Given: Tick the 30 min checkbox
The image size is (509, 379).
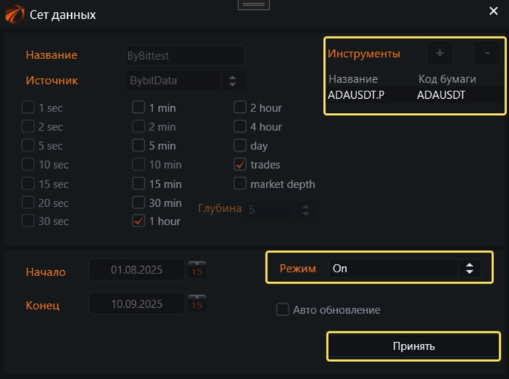Looking at the screenshot, I should pyautogui.click(x=138, y=202).
